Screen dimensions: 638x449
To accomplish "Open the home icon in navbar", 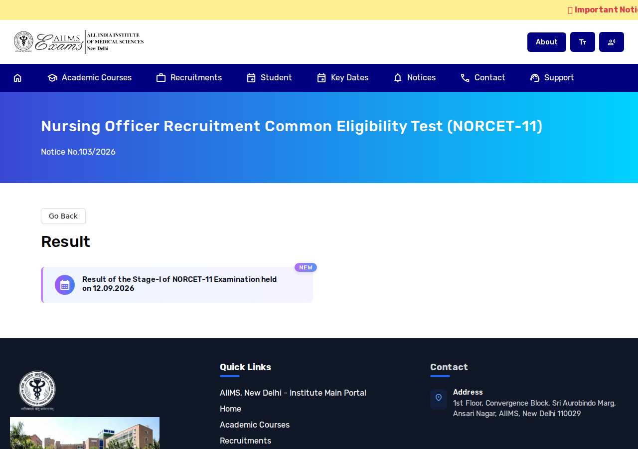I will tap(17, 78).
